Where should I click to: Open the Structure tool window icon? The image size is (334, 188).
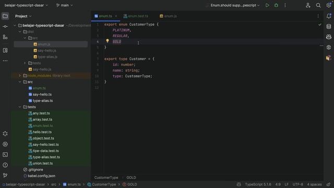click(x=5, y=37)
